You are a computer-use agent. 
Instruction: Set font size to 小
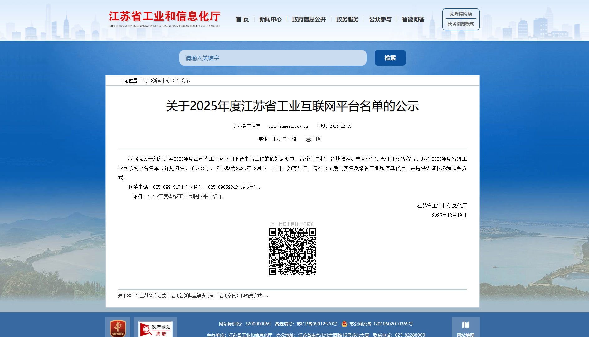coord(291,139)
